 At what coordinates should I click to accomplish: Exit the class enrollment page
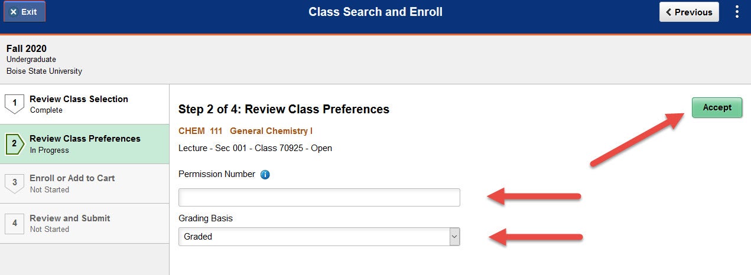tap(24, 12)
